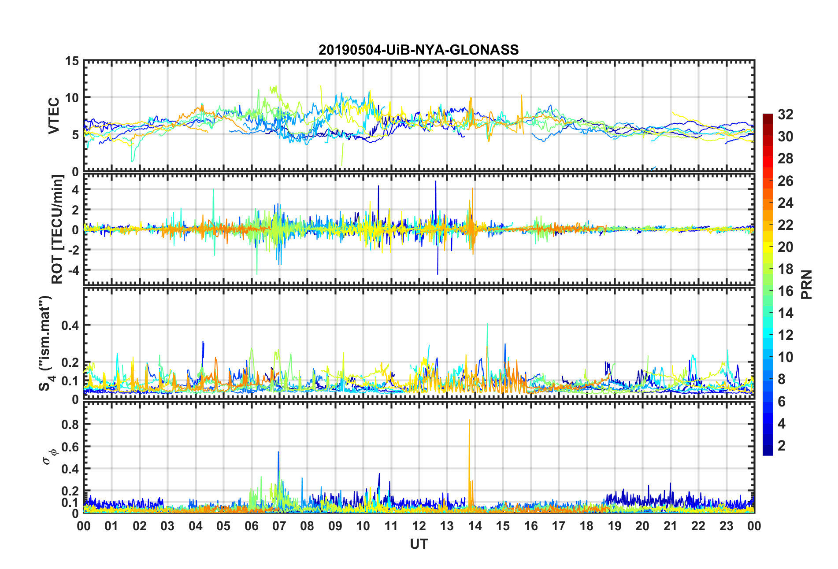The height and width of the screenshot is (569, 838).
Task: Click the PRN color scale bar
Action: (x=768, y=284)
